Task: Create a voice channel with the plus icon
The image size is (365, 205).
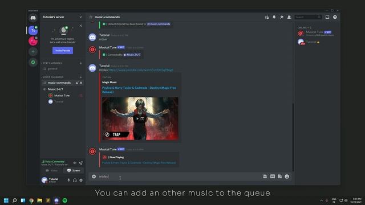Action: (x=81, y=77)
